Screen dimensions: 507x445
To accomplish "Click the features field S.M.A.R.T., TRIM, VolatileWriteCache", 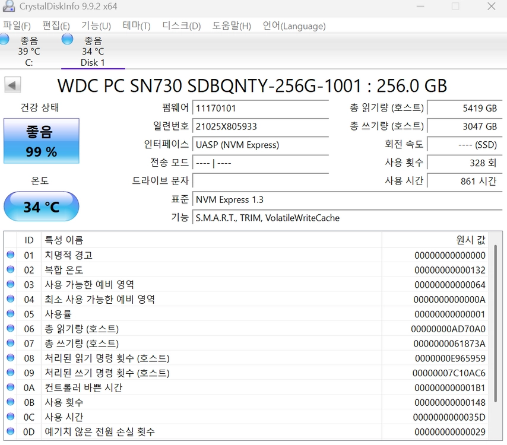I will click(x=347, y=218).
